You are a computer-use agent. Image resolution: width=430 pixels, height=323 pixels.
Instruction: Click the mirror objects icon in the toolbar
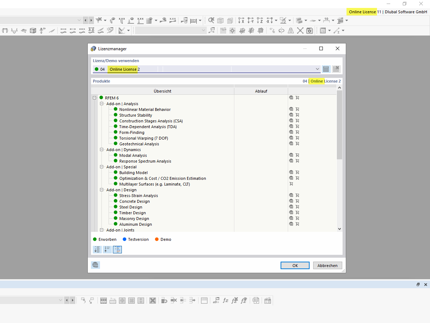click(291, 31)
